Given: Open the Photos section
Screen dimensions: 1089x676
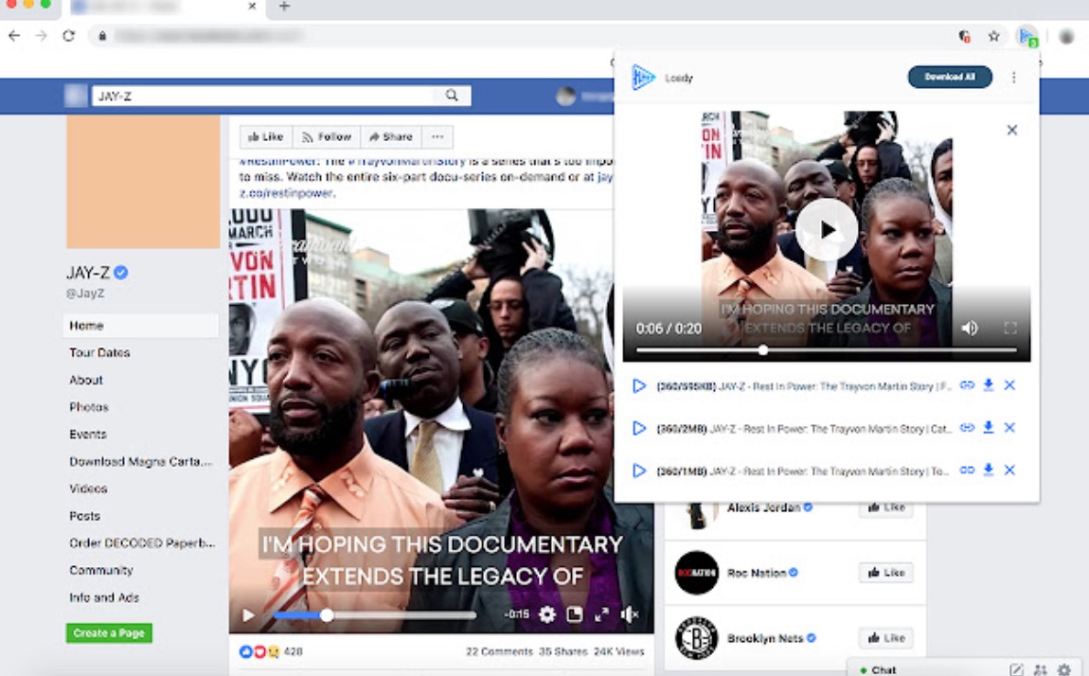Looking at the screenshot, I should coord(89,407).
